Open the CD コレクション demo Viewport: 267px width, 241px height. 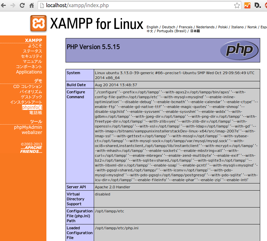tap(28, 87)
